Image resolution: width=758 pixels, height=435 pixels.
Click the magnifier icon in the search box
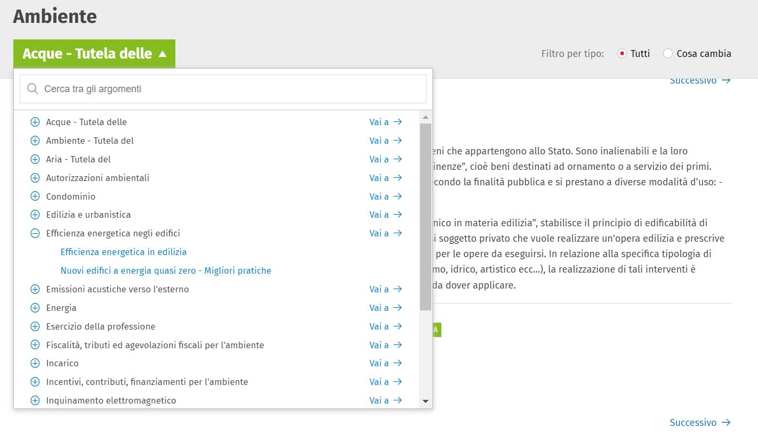pos(33,89)
